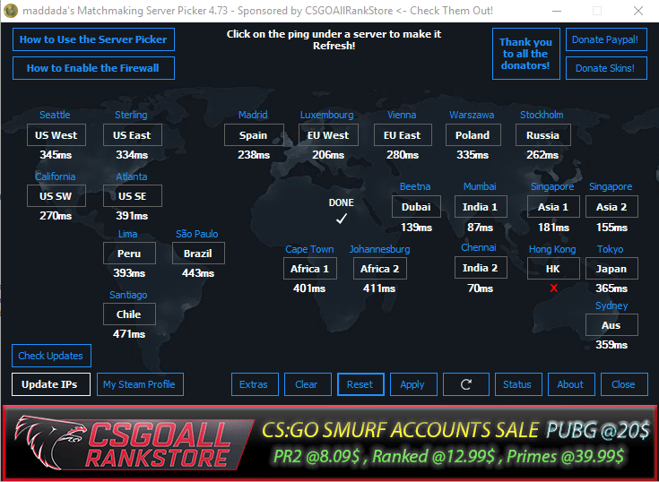This screenshot has height=482, width=659.
Task: Click Clear to deselect servers
Action: [x=308, y=384]
